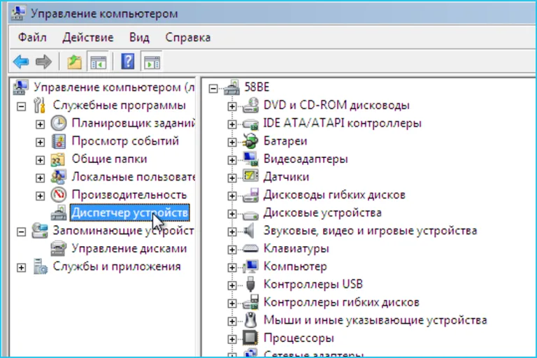Screen dimensions: 537x358
Task: Expand the Дисковые устройства category
Action: [x=232, y=214]
